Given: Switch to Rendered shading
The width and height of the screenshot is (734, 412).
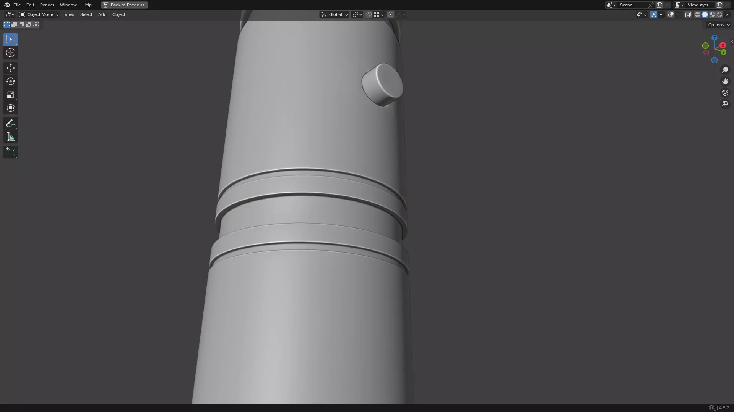Looking at the screenshot, I should pyautogui.click(x=719, y=14).
